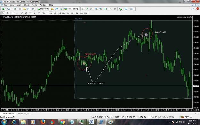Select the crosshair tool
Screen dimensions: 200x125
click(8, 13)
